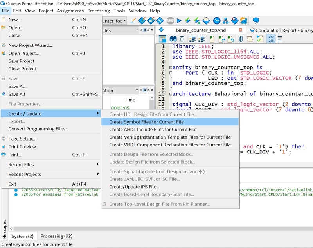Choose Convert Programming Files

click(x=51, y=129)
